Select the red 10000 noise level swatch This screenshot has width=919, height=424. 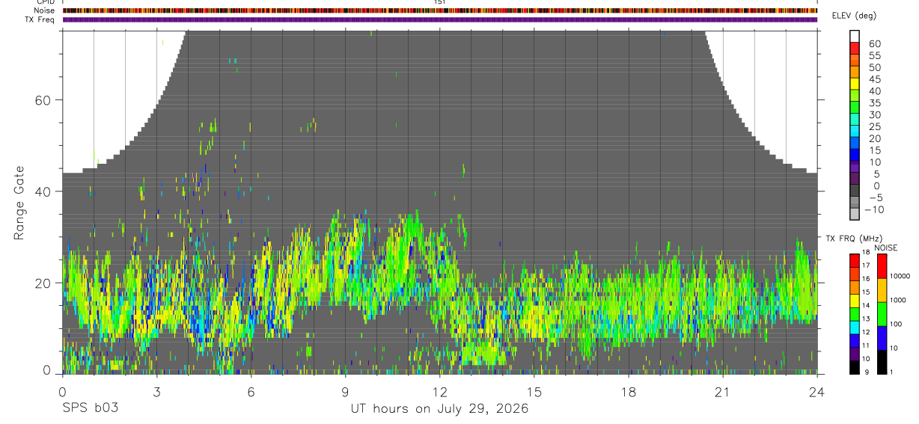(x=882, y=266)
